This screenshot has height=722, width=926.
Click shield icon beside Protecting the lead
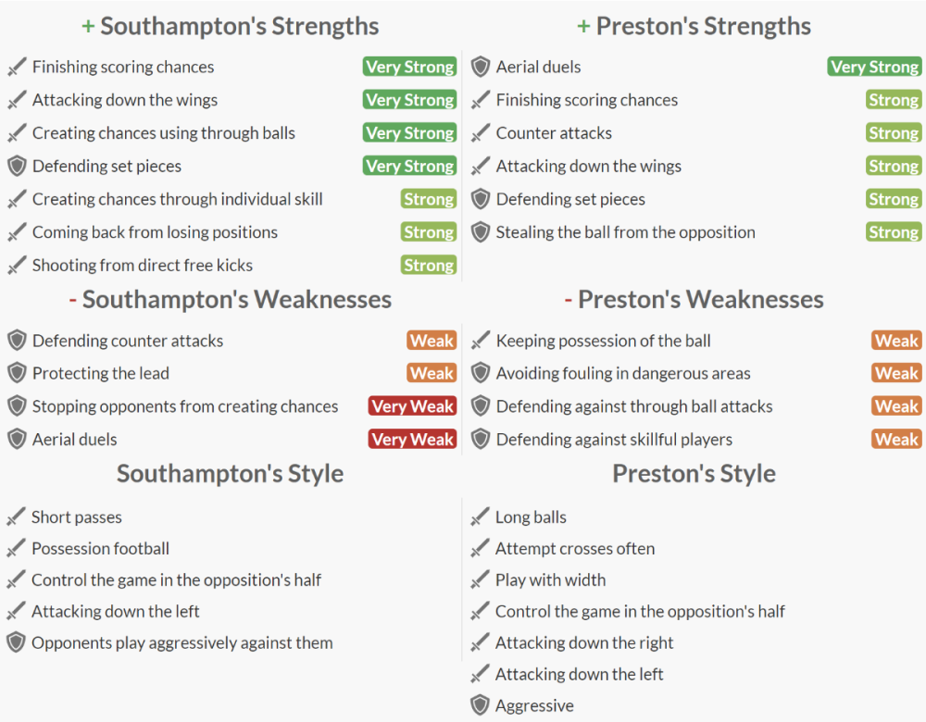point(17,373)
